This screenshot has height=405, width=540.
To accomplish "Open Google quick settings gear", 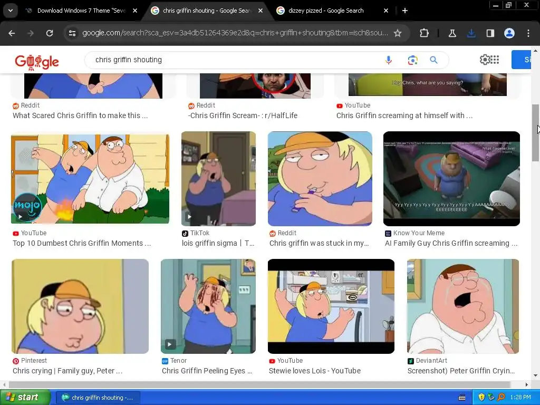I will tap(485, 60).
